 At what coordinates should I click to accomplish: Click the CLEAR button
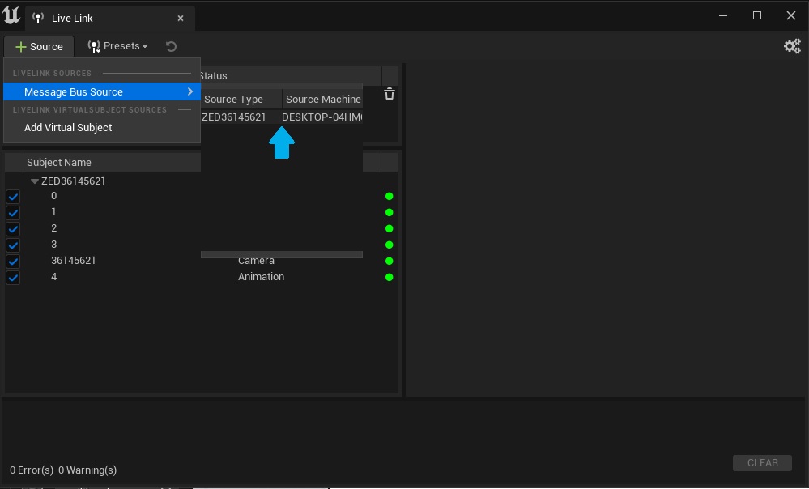coord(762,463)
